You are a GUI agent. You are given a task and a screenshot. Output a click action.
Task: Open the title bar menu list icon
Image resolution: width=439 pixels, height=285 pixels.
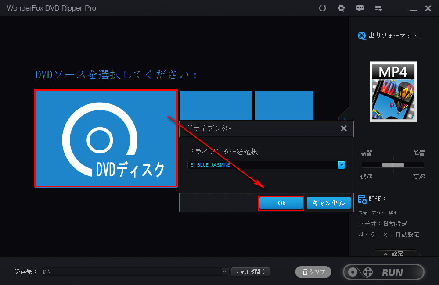(x=378, y=8)
